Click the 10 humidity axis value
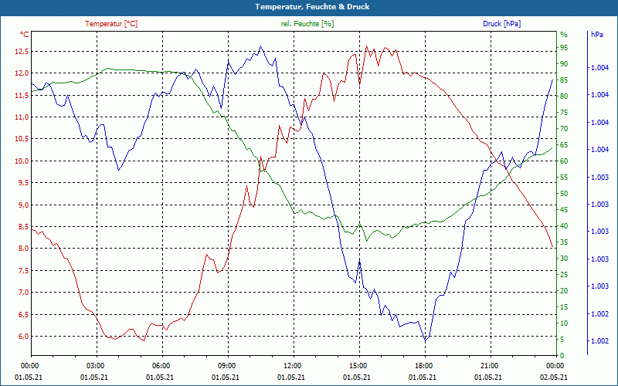618x386 pixels. click(564, 323)
